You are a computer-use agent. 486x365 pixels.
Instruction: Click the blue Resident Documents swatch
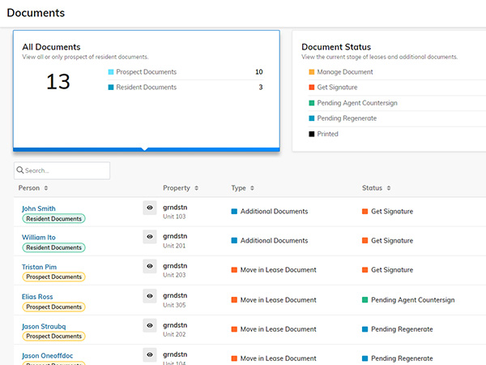tap(111, 88)
